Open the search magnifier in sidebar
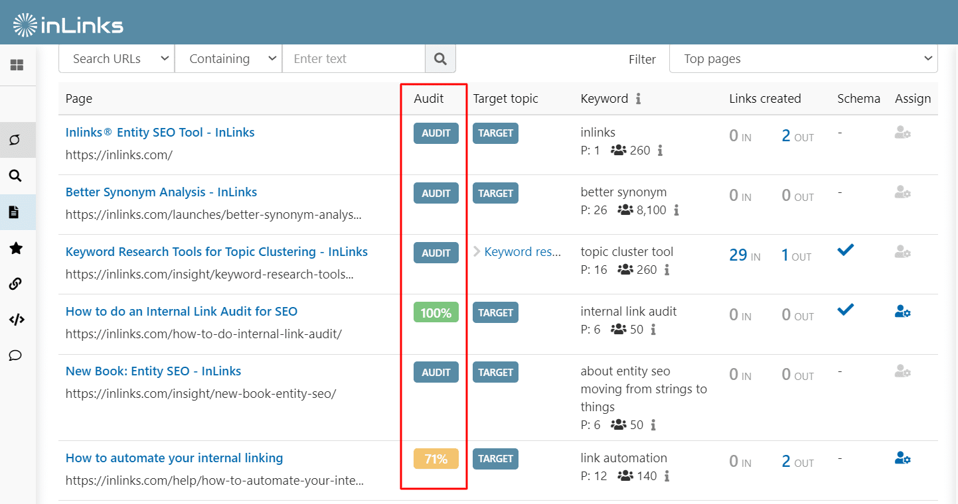Screen dimensions: 958x504 [15, 176]
